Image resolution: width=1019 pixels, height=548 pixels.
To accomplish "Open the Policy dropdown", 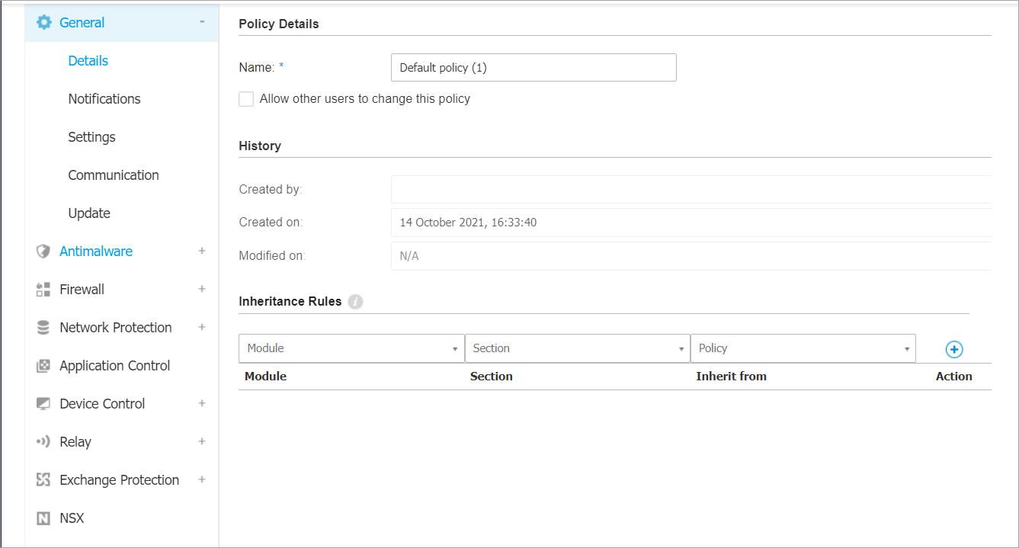I will tap(803, 348).
